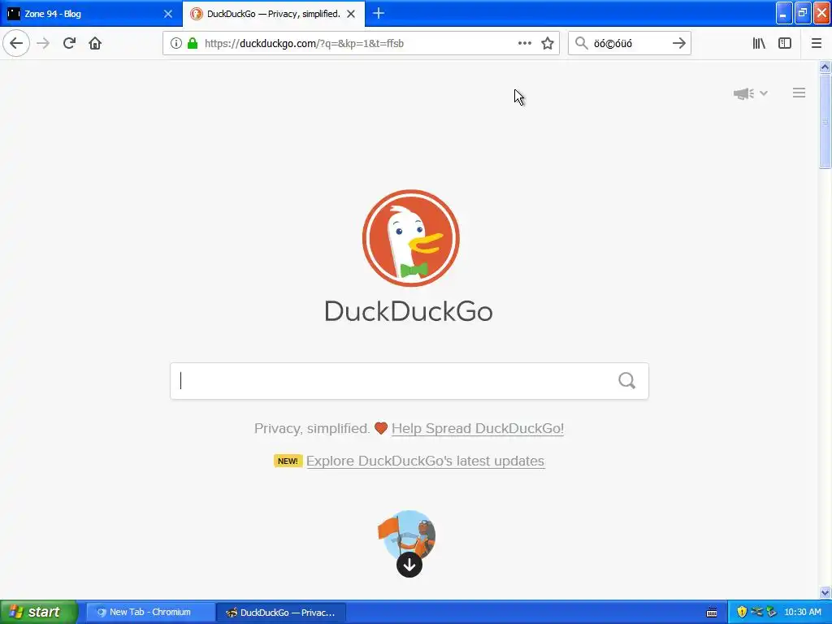Show site information with the info icon
This screenshot has height=624, width=832.
point(175,44)
